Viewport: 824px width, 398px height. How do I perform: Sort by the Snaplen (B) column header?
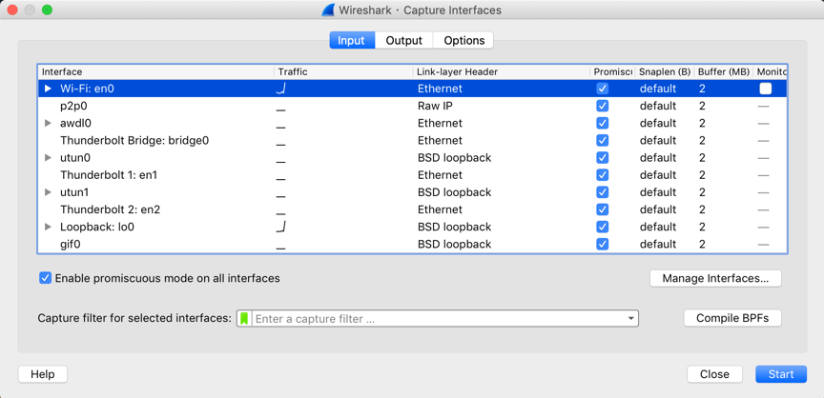pos(664,71)
